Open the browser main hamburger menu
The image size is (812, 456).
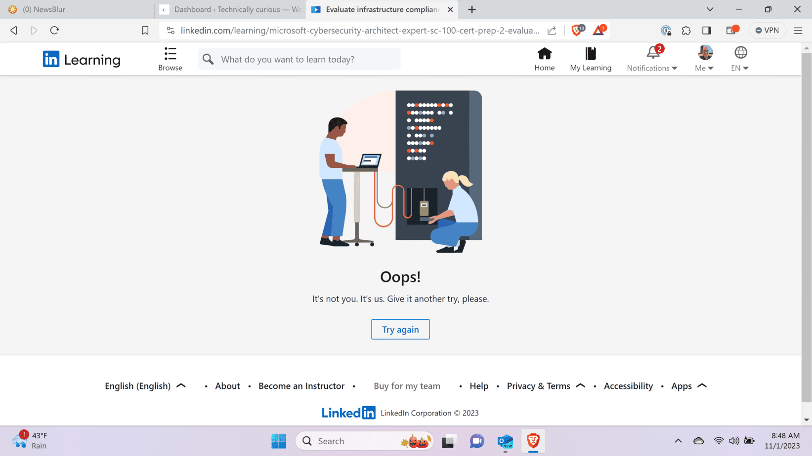(x=798, y=31)
